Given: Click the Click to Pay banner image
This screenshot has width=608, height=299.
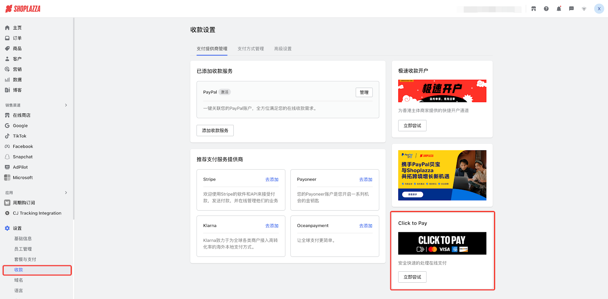Looking at the screenshot, I should (442, 243).
